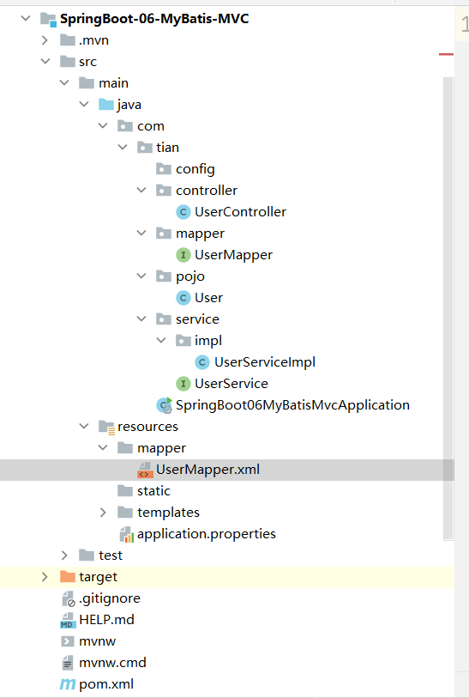469x698 pixels.
Task: Select the .gitignore file name
Action: pos(110,598)
